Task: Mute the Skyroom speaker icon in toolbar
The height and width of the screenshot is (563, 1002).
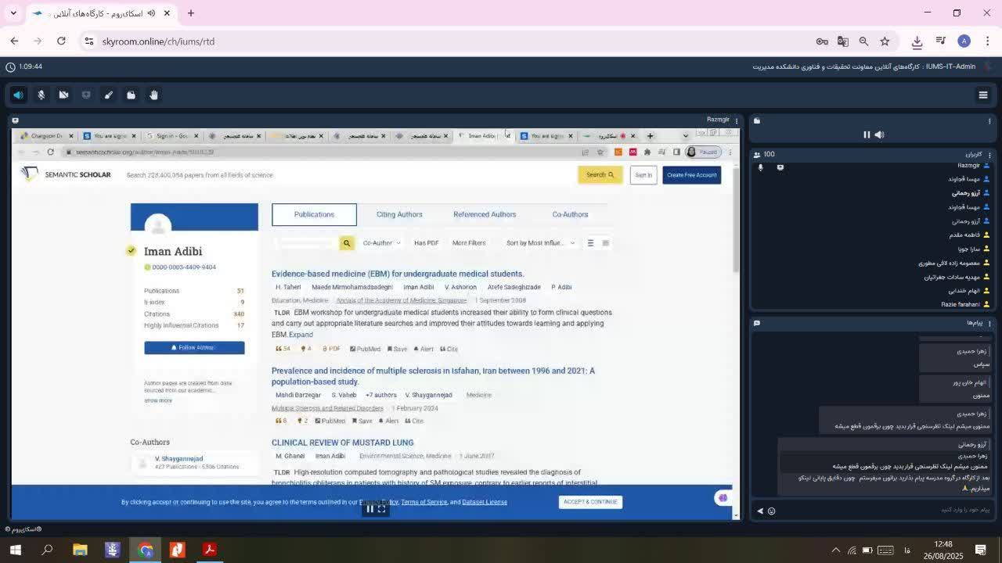Action: (x=18, y=95)
